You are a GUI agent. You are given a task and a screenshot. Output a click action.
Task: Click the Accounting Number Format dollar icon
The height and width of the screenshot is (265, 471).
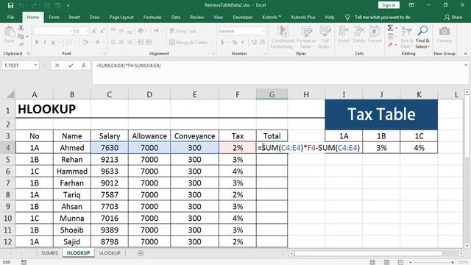[x=222, y=43]
